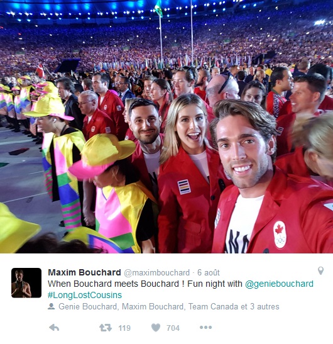Open the Maxim Bouchard display name

(x=84, y=272)
